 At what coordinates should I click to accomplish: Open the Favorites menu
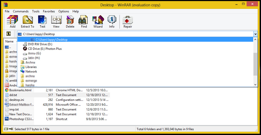[x=49, y=11]
